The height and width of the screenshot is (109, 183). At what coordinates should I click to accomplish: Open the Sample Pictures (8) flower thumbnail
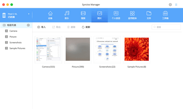(x=137, y=50)
